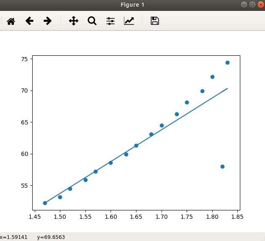Screen dimensions: 265x241
Task: Open the Configure subplots sliders dialog
Action: point(111,21)
